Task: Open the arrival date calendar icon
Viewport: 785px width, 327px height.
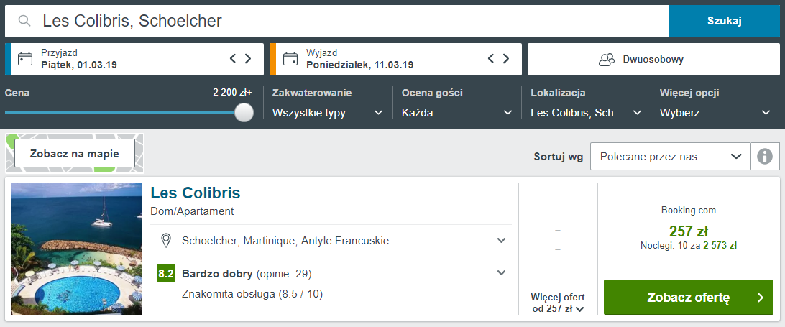Action: (25, 59)
